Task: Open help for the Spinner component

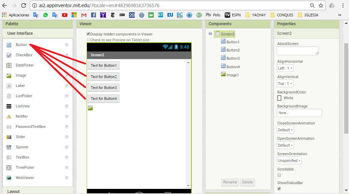Action: [66, 147]
